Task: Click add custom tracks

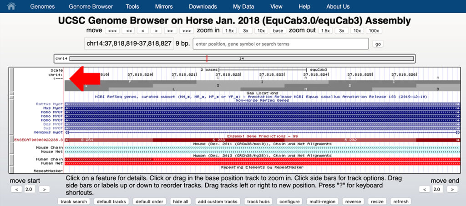Action: [218, 201]
